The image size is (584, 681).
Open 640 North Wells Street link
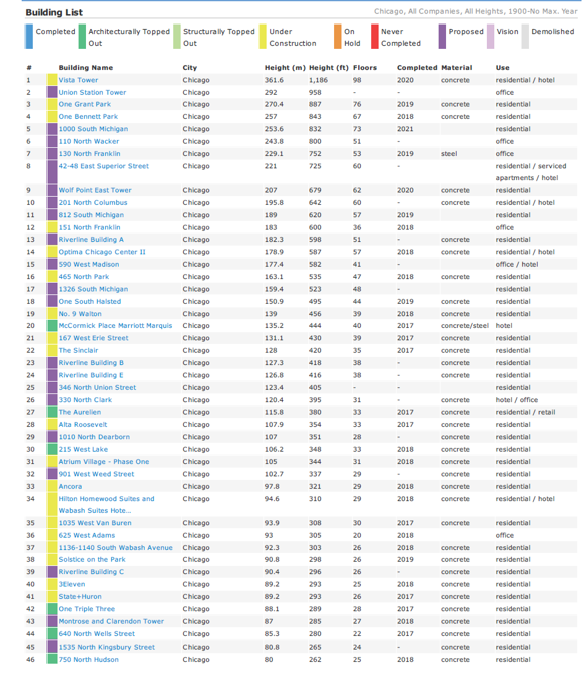click(97, 633)
